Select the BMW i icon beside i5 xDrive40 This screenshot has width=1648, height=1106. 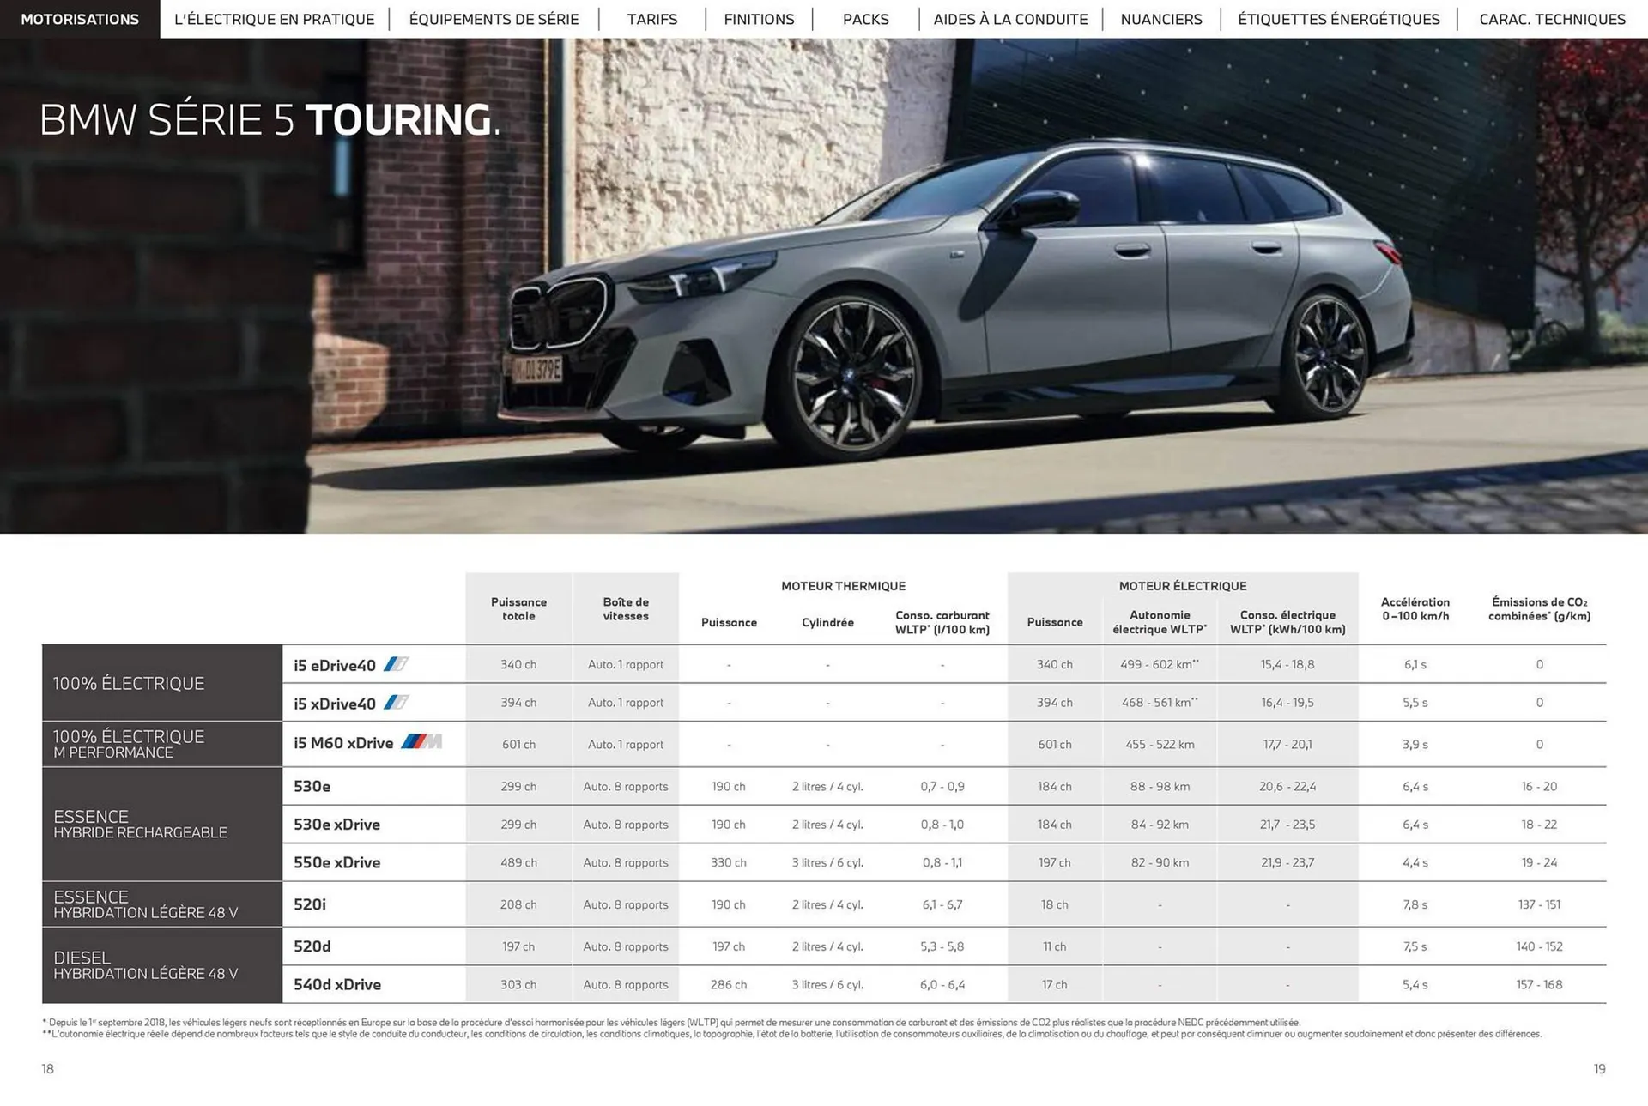pos(397,702)
